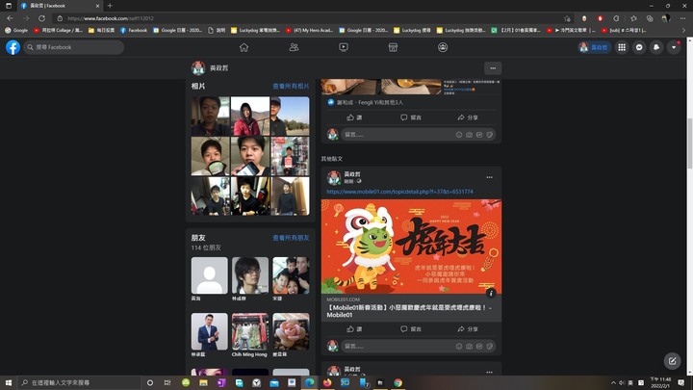The height and width of the screenshot is (390, 693).
Task: Go back in browser
Action: [x=11, y=18]
